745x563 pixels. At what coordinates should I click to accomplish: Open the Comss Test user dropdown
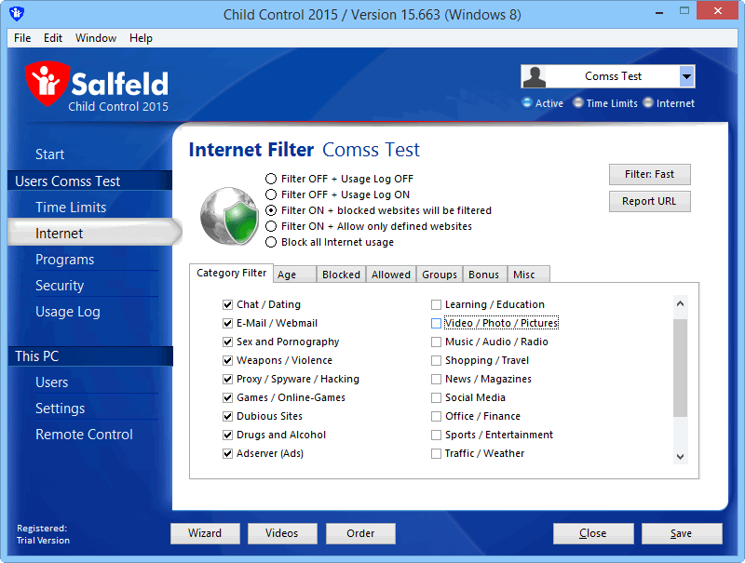(686, 76)
